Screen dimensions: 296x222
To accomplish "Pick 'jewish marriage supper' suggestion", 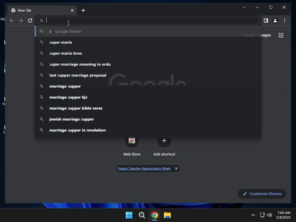I will point(148,119).
